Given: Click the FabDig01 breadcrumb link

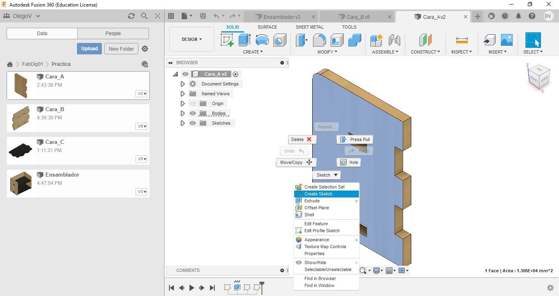Looking at the screenshot, I should (32, 64).
